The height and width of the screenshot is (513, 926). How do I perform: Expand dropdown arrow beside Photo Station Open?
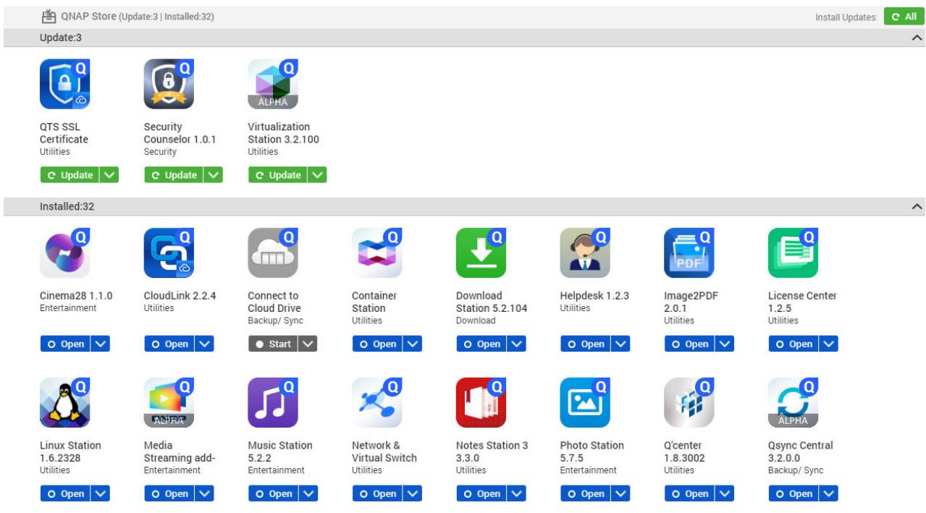click(622, 493)
